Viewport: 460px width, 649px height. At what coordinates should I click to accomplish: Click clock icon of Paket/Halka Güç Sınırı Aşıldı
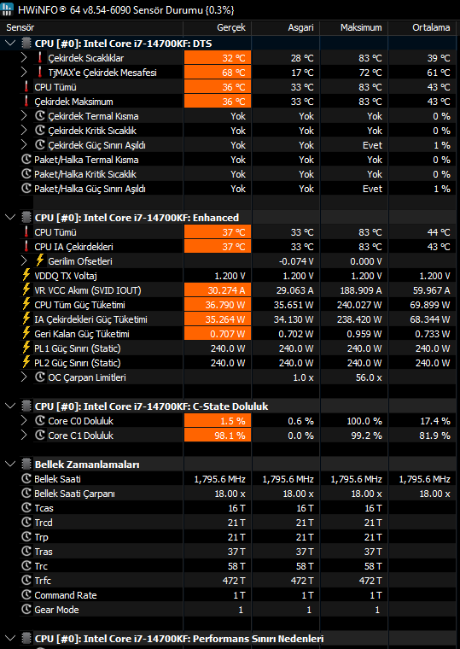coord(26,189)
